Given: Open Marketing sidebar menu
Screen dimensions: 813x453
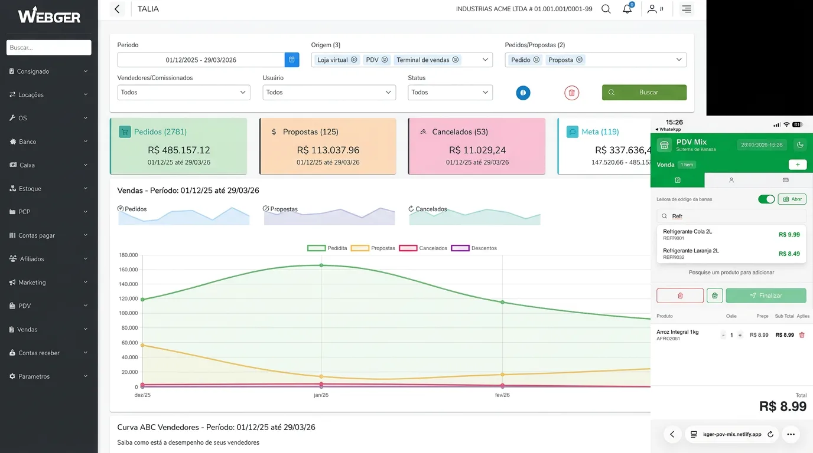Looking at the screenshot, I should tap(48, 283).
